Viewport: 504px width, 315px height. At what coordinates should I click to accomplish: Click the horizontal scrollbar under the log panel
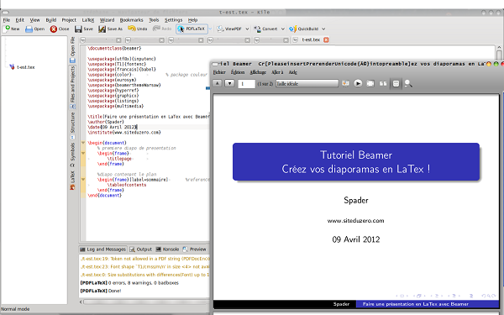[x=146, y=302]
